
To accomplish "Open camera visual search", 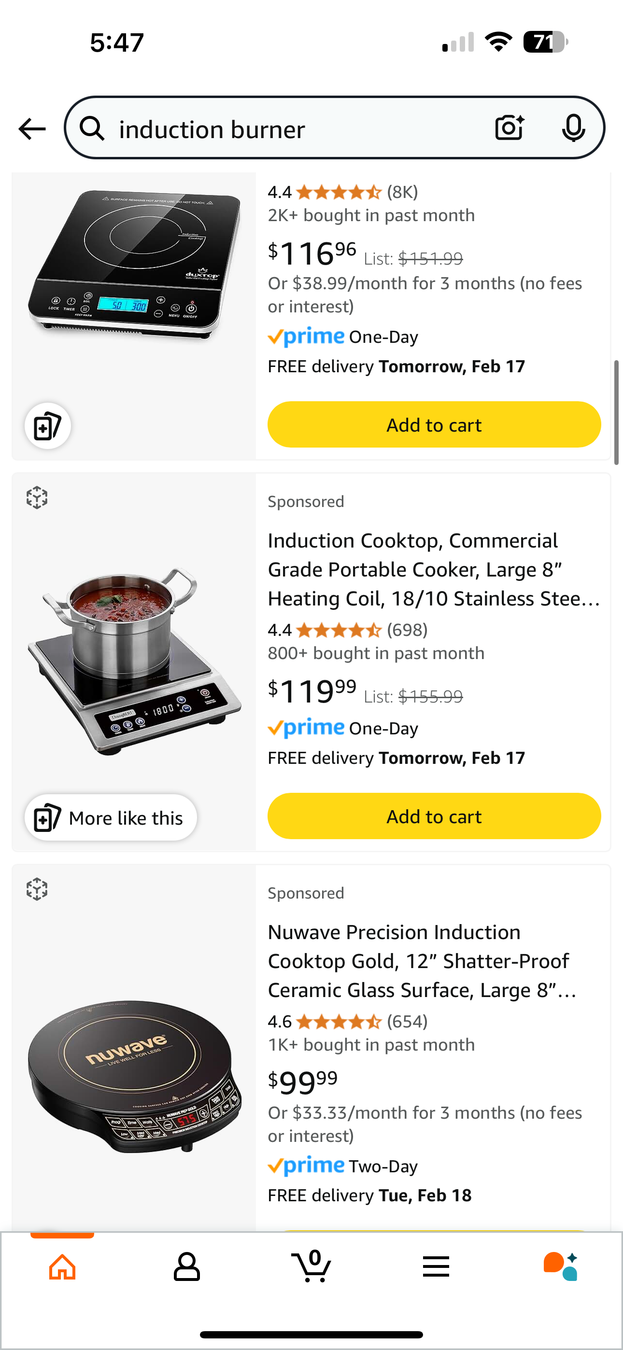I will 509,128.
